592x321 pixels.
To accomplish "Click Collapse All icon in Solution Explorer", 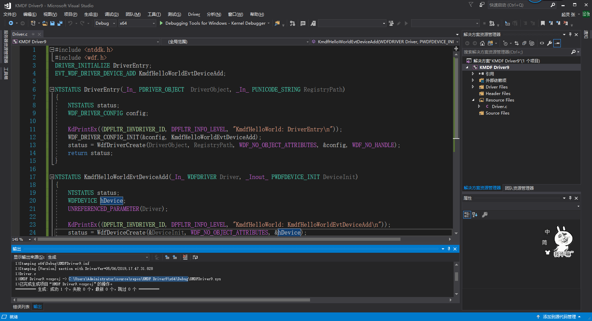I will [x=524, y=43].
